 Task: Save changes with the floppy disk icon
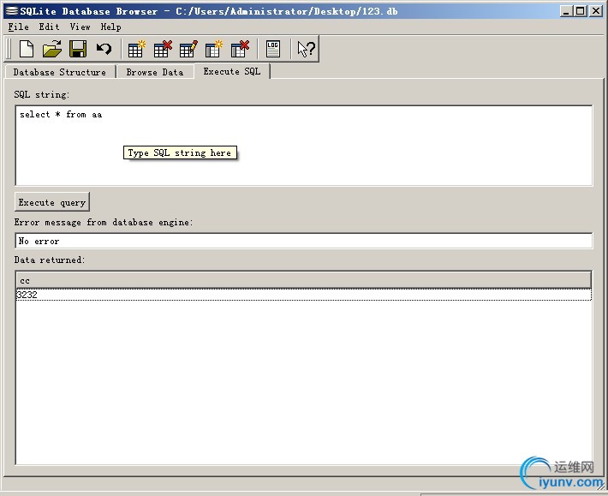pos(78,49)
